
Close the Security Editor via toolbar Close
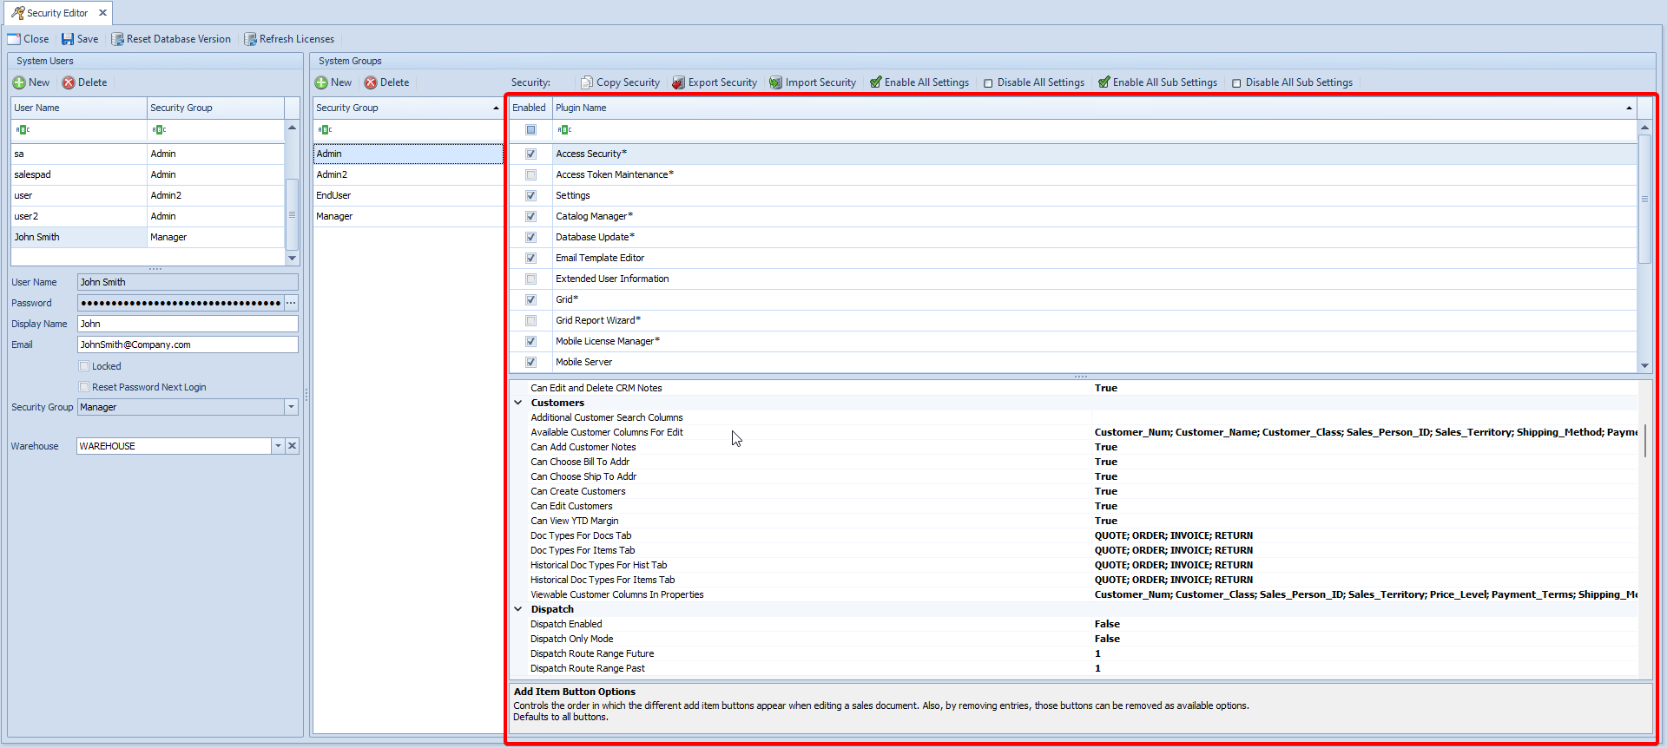coord(28,39)
